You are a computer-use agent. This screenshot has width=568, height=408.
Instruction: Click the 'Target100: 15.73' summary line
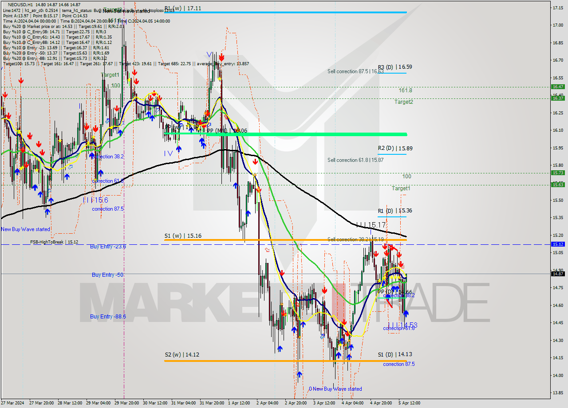(x=126, y=64)
